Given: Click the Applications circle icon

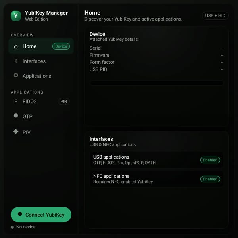Looking at the screenshot, I should click(16, 75).
